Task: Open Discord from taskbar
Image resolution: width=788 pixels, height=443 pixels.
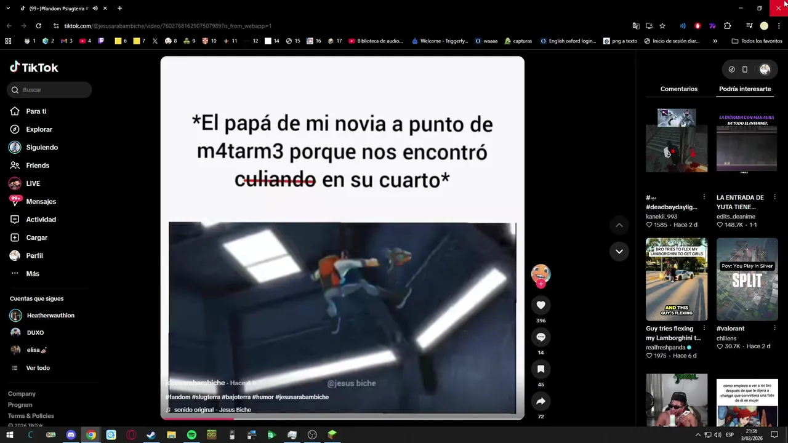Action: click(71, 435)
